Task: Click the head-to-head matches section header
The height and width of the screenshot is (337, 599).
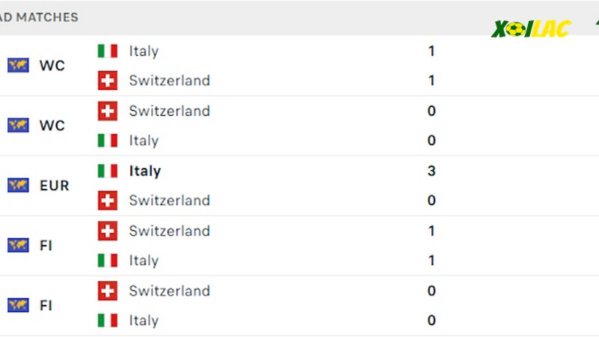Action: pyautogui.click(x=39, y=17)
